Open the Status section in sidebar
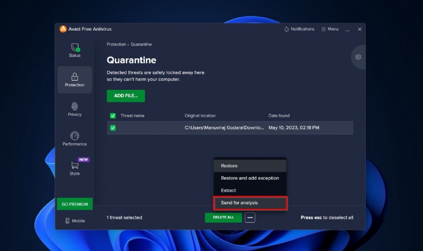 pos(75,50)
